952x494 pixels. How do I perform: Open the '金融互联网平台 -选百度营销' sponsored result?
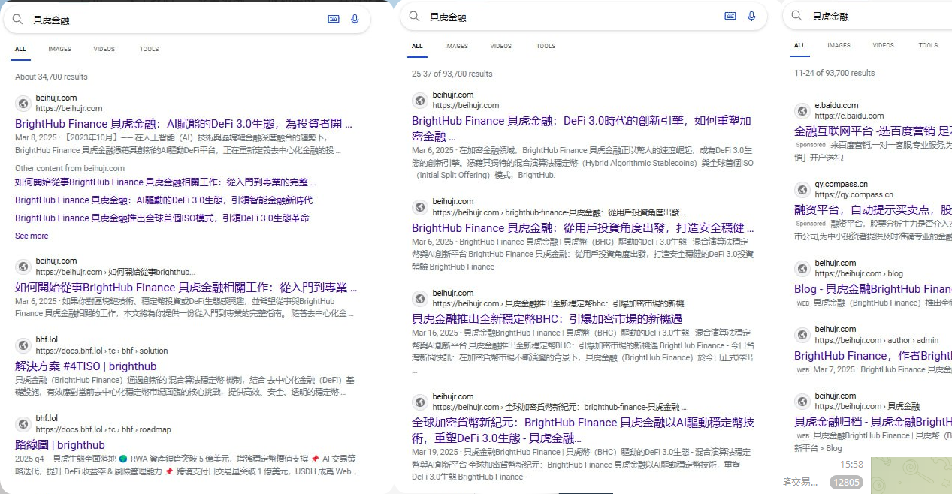pyautogui.click(x=873, y=131)
